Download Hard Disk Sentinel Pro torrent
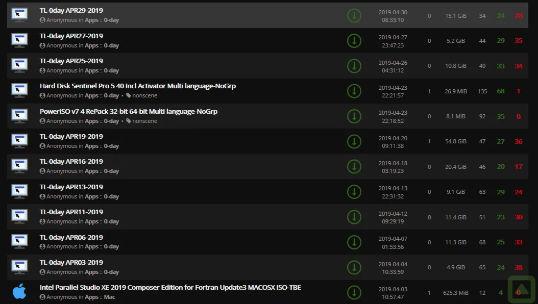Screen dimensions: 538x304 (354, 91)
